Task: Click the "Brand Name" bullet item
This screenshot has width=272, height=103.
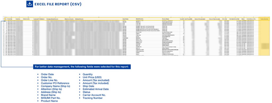Action: pos(48,95)
